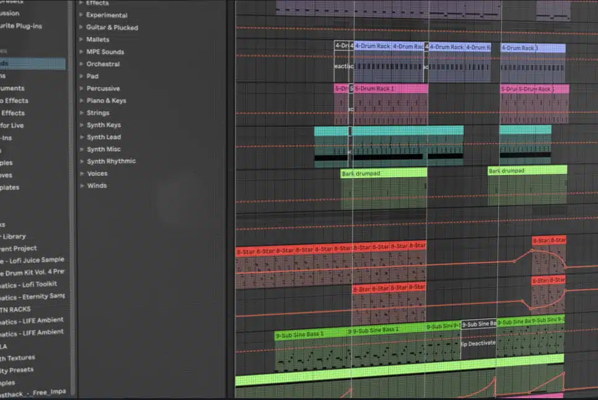Expand the MPE Sounds category arrow
This screenshot has width=598, height=400.
pyautogui.click(x=81, y=51)
